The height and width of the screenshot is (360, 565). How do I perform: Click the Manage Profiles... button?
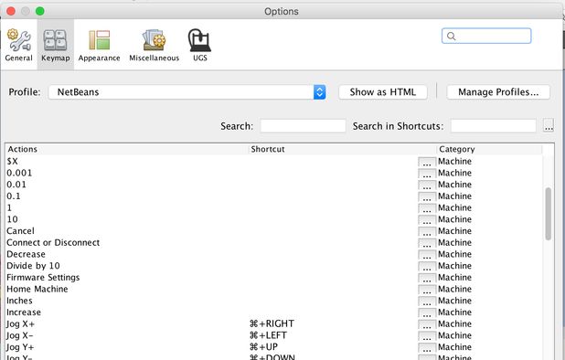coord(498,92)
